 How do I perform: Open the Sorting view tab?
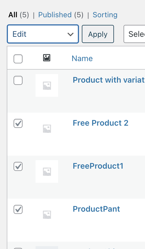click(x=105, y=15)
